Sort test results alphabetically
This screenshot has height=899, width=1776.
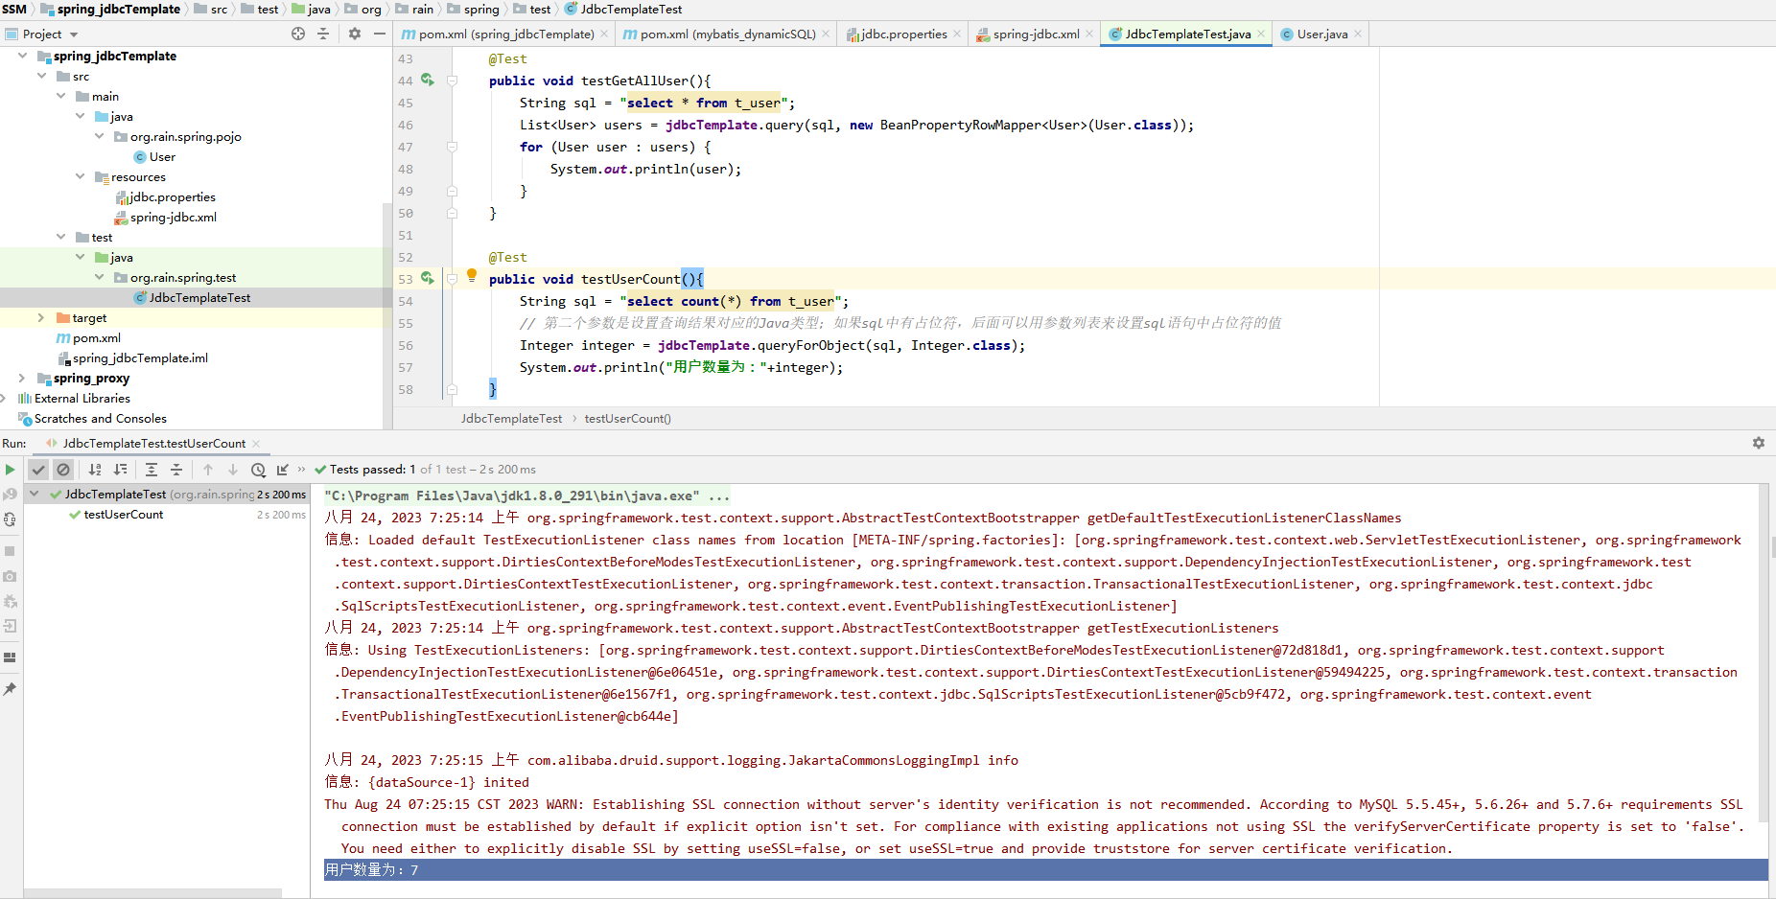(95, 470)
